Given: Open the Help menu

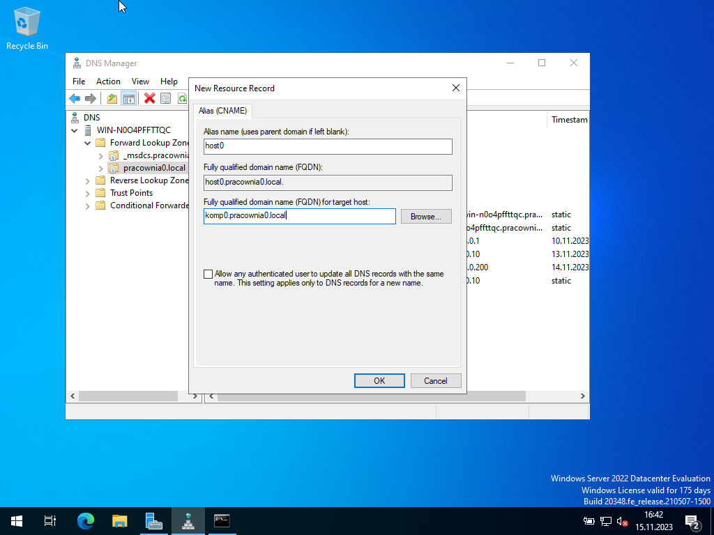Looking at the screenshot, I should click(x=169, y=82).
